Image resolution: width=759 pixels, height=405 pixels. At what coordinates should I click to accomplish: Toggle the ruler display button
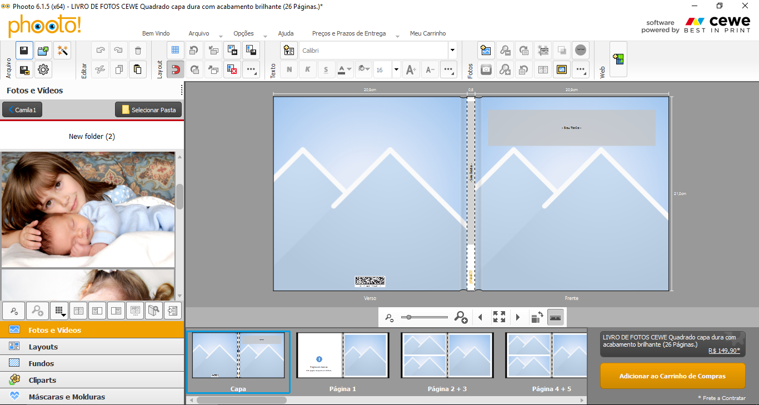pos(556,317)
